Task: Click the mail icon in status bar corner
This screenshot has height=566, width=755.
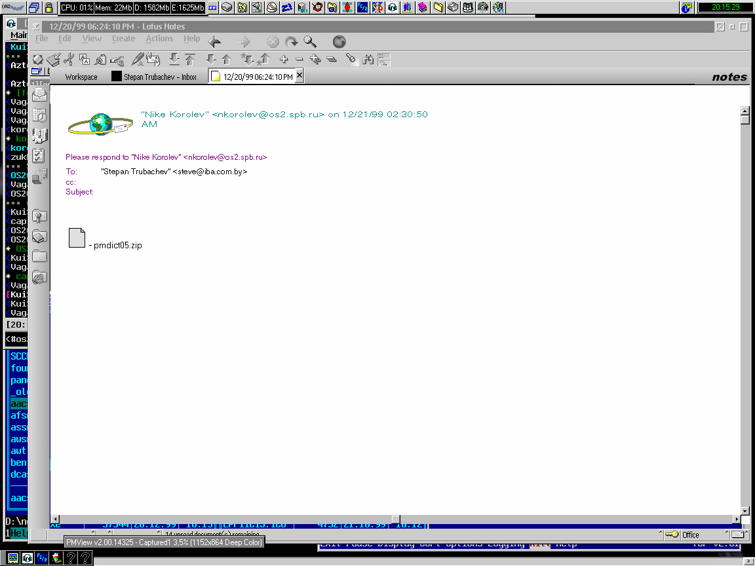Action: pos(737,535)
